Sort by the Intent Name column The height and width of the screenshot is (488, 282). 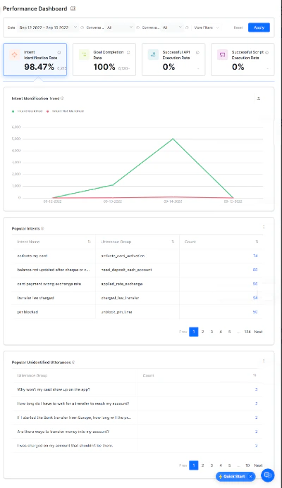pos(89,242)
